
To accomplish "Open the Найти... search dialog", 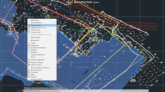I will click(42, 75).
